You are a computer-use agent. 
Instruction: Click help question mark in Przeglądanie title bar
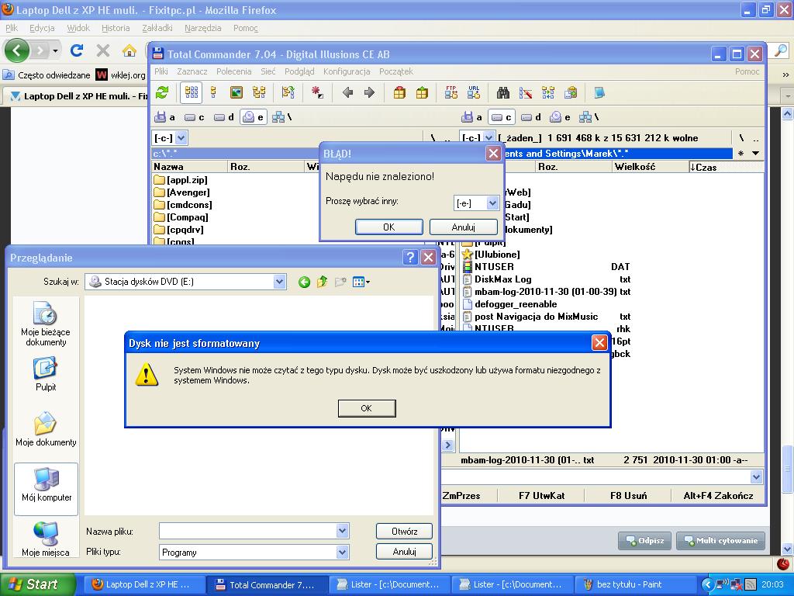(410, 257)
